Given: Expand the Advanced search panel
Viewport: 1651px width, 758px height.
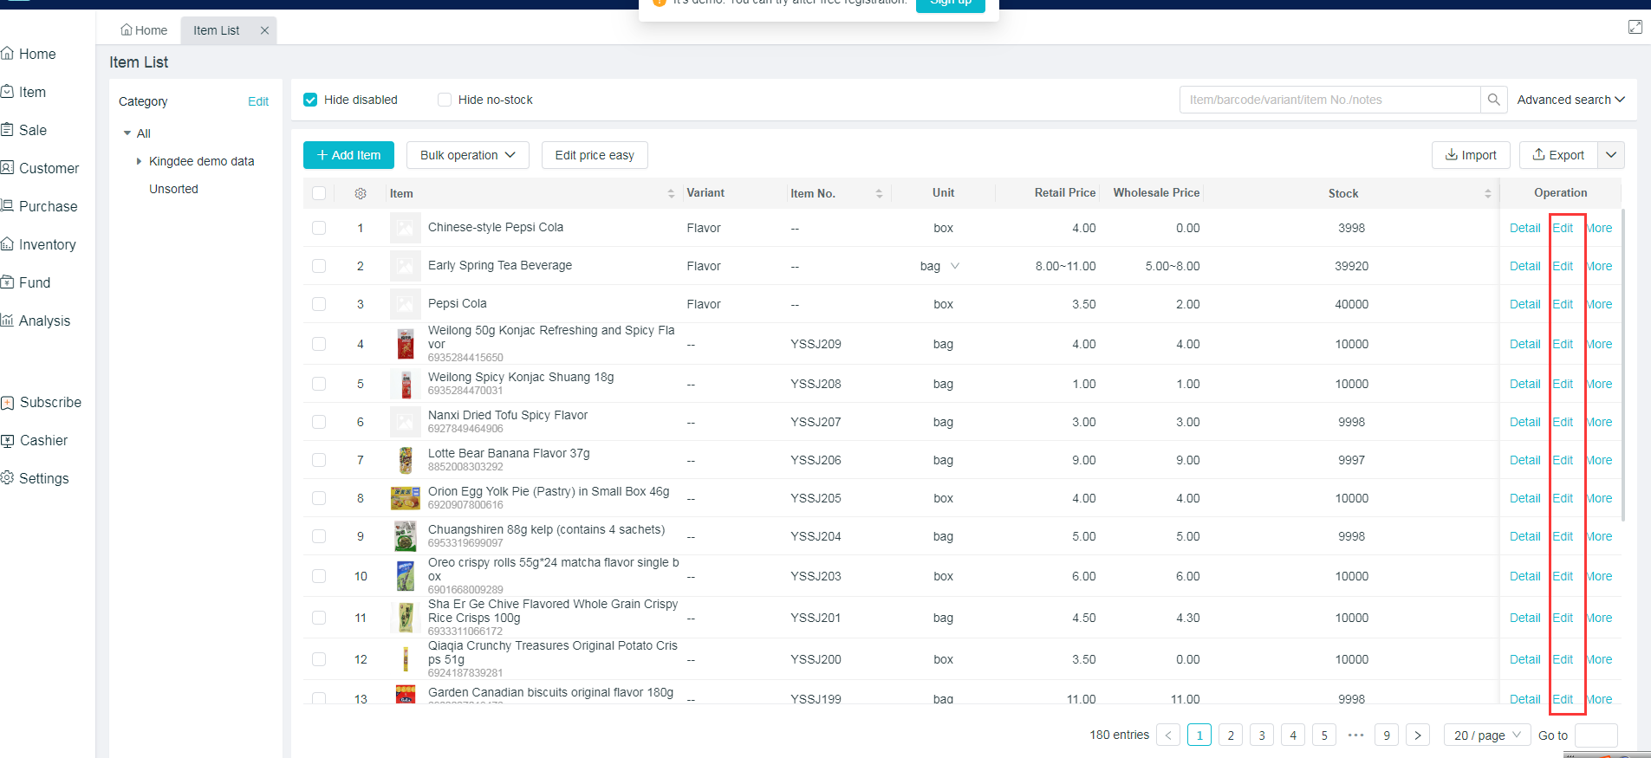Looking at the screenshot, I should coord(1570,100).
